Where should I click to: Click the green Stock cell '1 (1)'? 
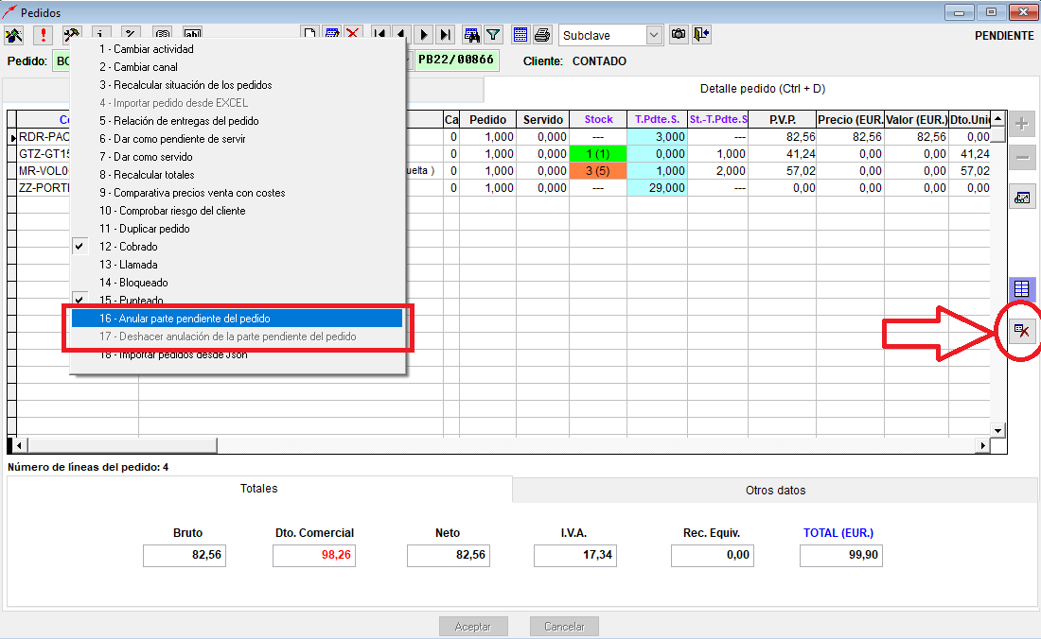click(598, 154)
